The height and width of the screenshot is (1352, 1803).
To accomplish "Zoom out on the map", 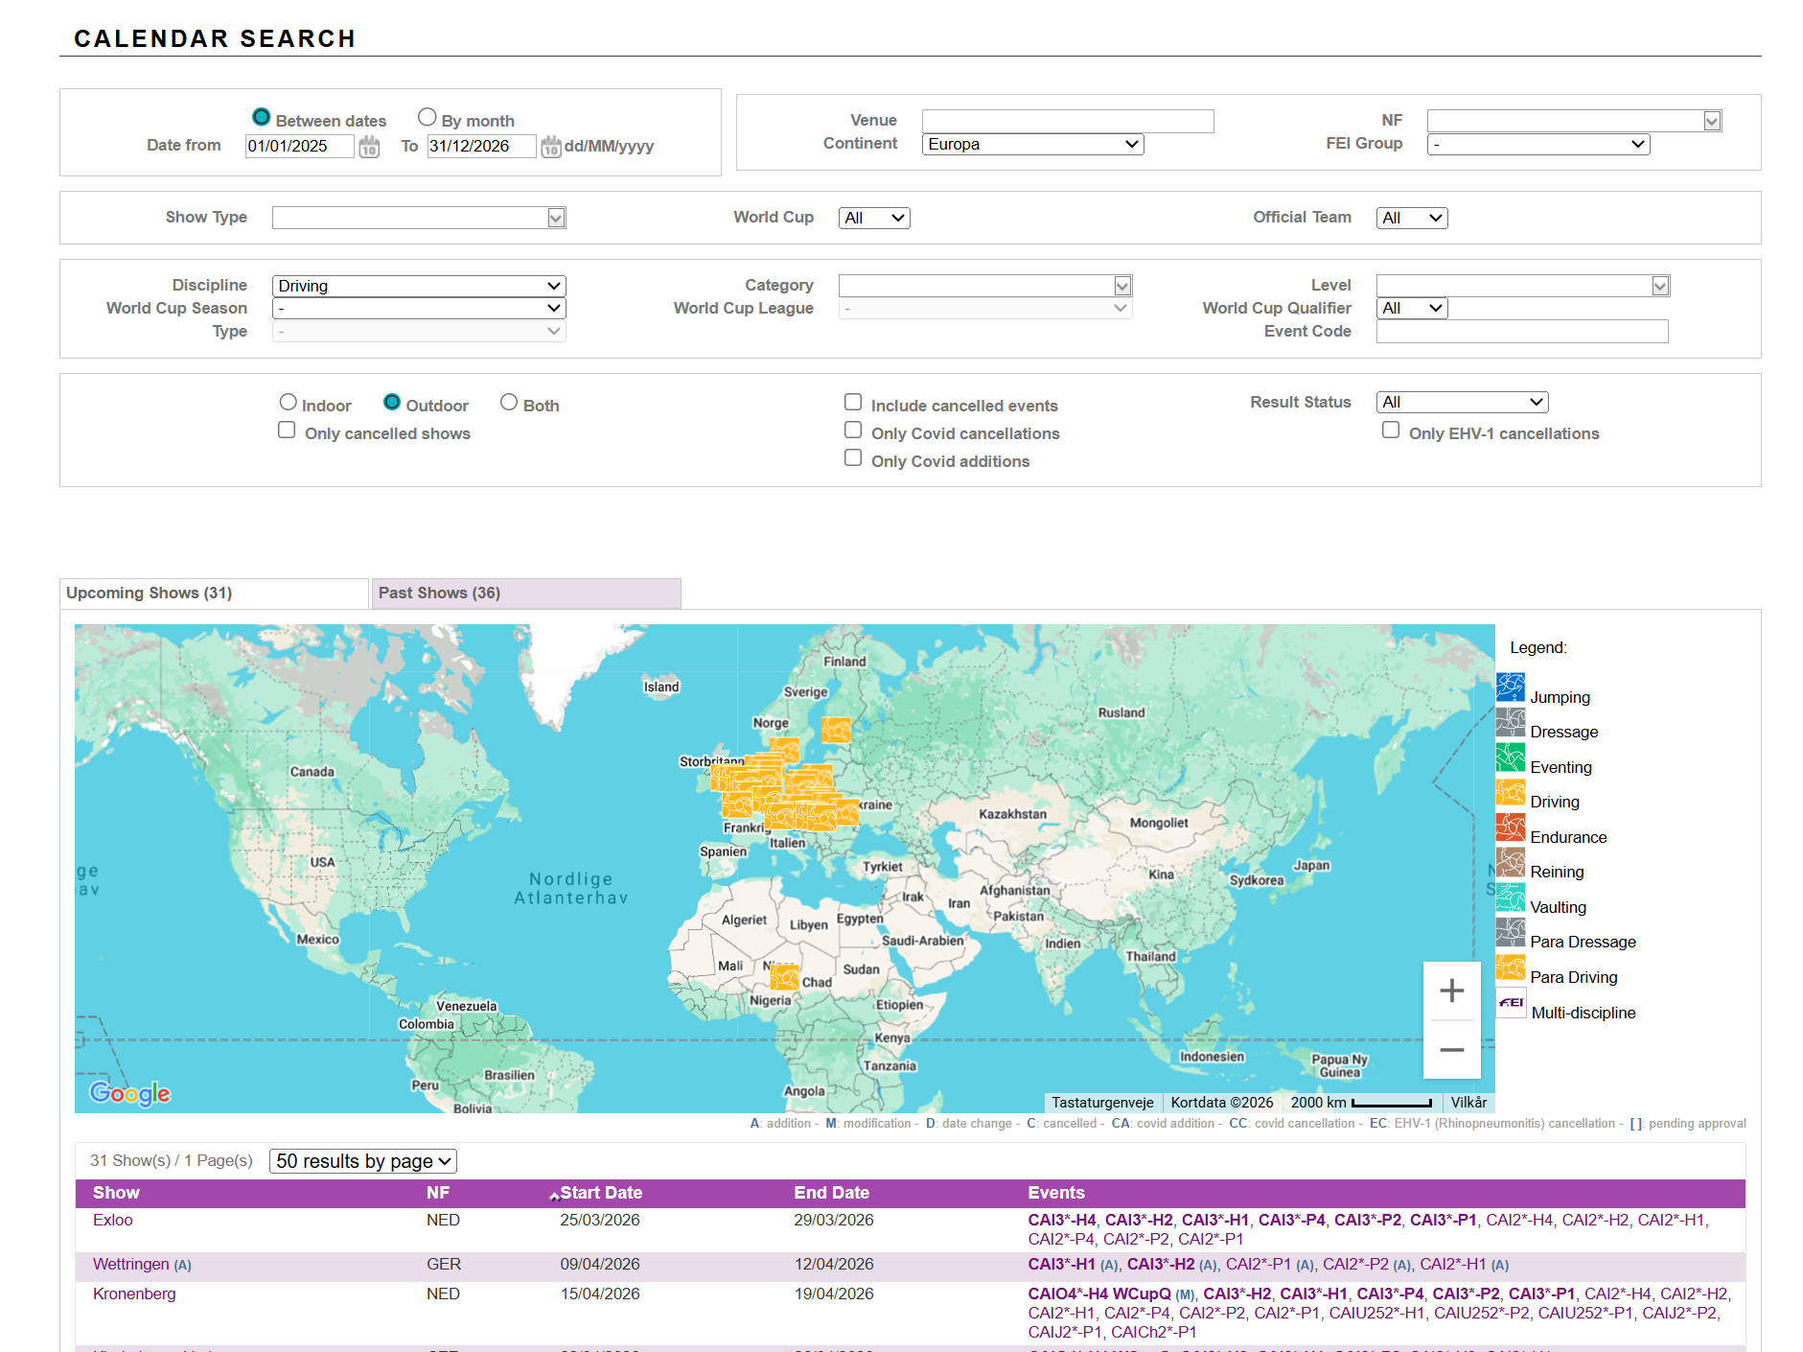I will (x=1451, y=1050).
